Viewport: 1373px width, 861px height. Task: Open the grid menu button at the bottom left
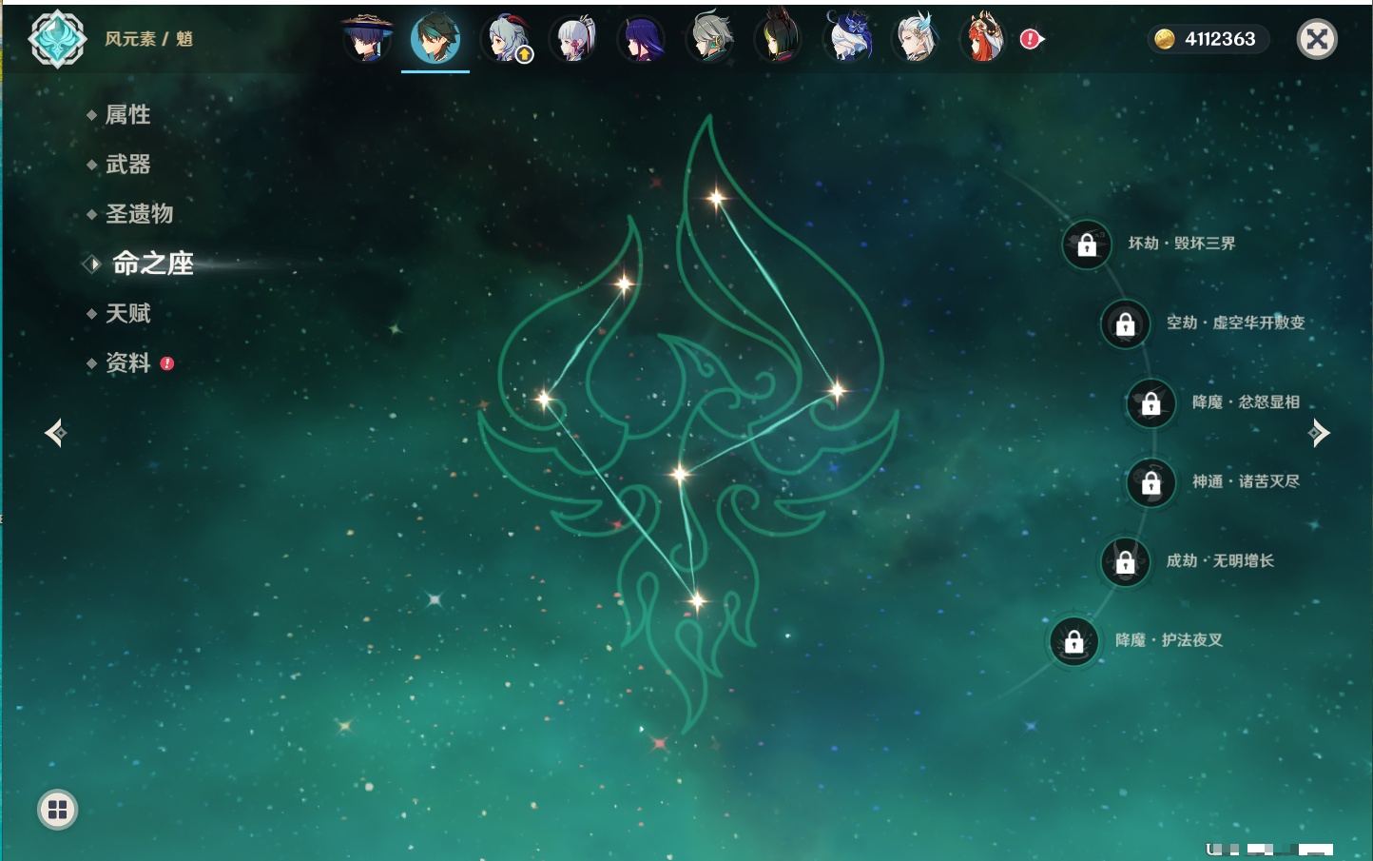tap(57, 810)
